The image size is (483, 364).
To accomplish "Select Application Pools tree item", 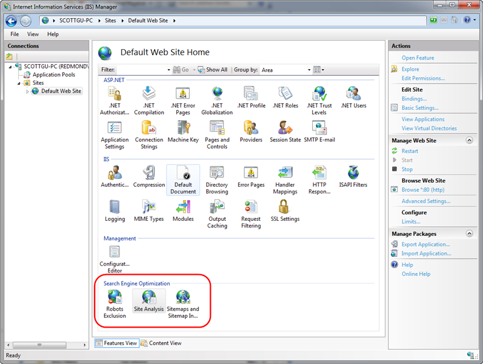I will pos(54,75).
